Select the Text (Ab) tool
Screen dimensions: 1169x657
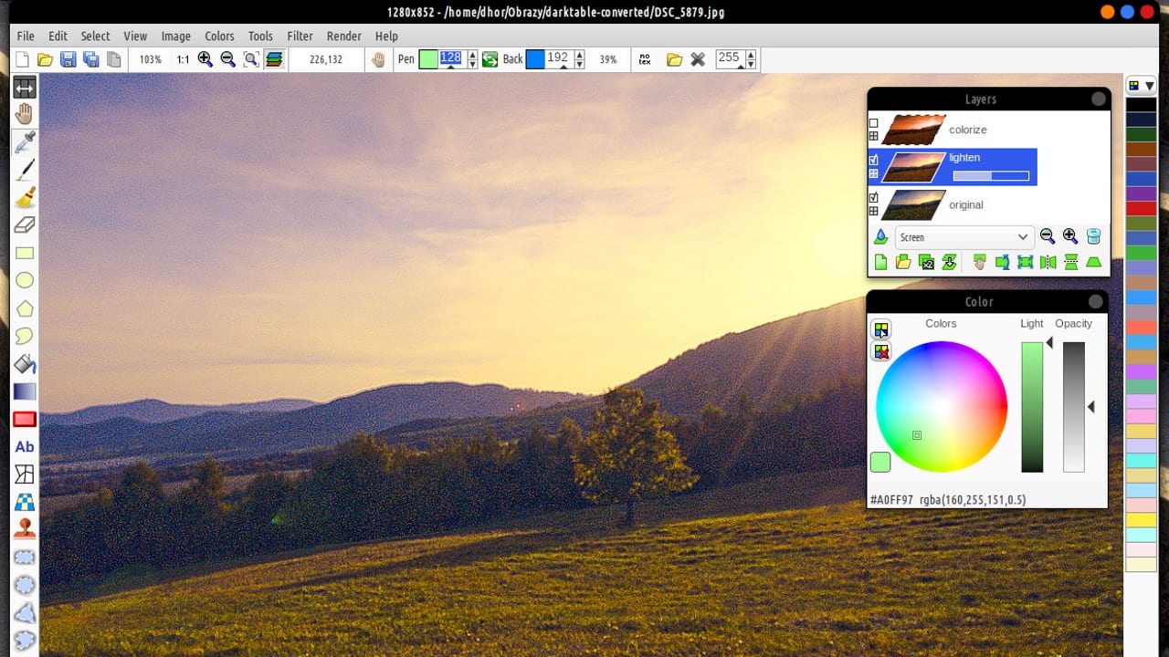coord(25,446)
